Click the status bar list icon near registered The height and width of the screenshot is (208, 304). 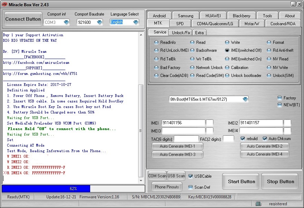[x=258, y=204]
